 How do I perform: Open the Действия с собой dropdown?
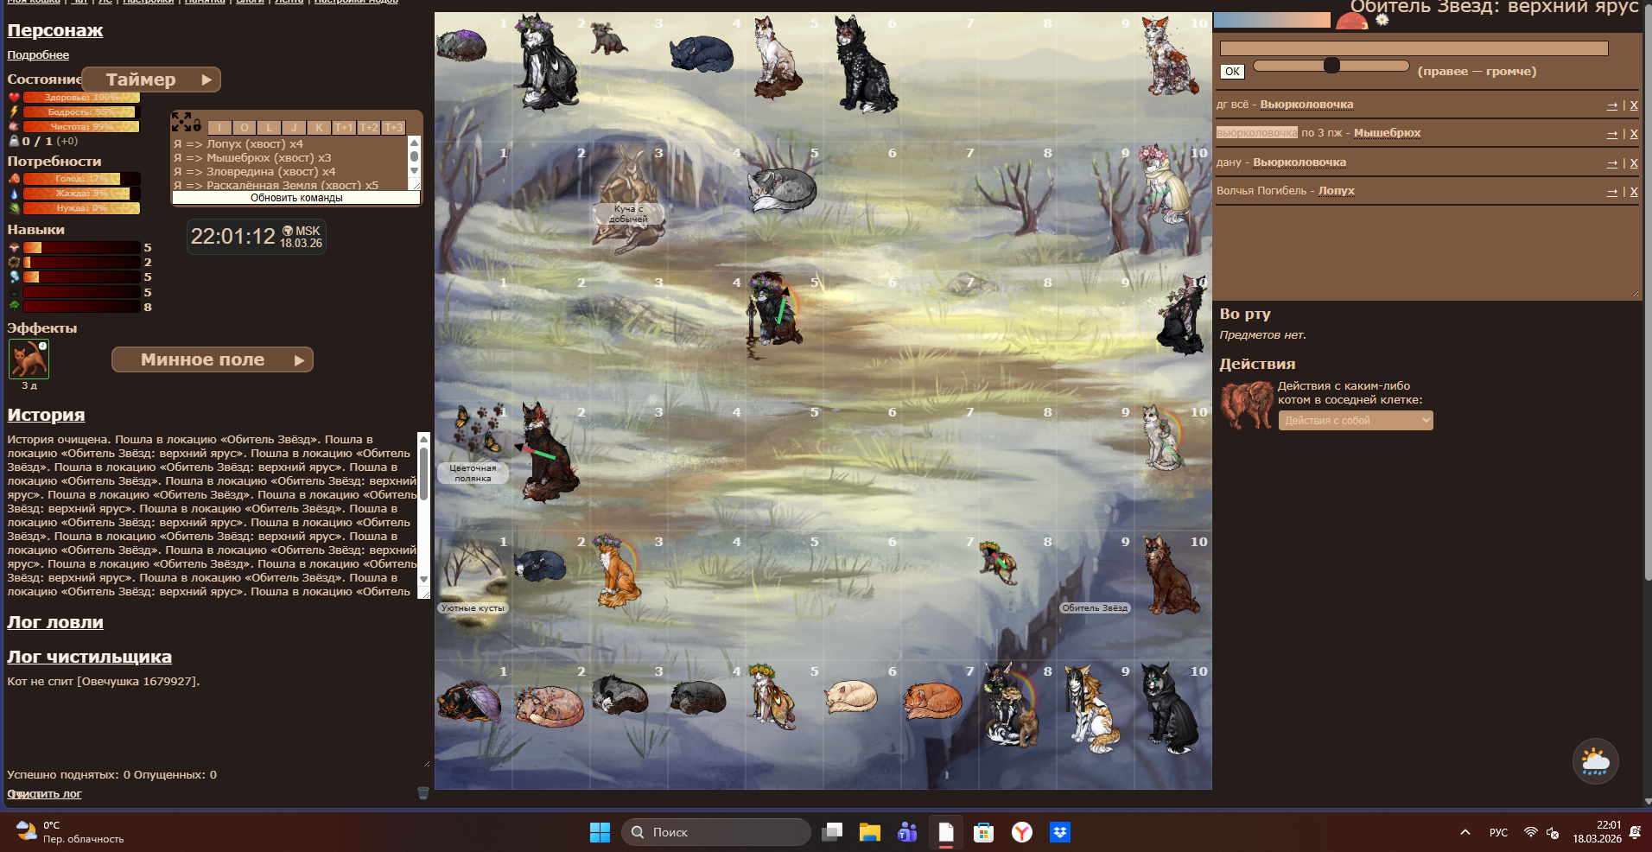point(1356,421)
